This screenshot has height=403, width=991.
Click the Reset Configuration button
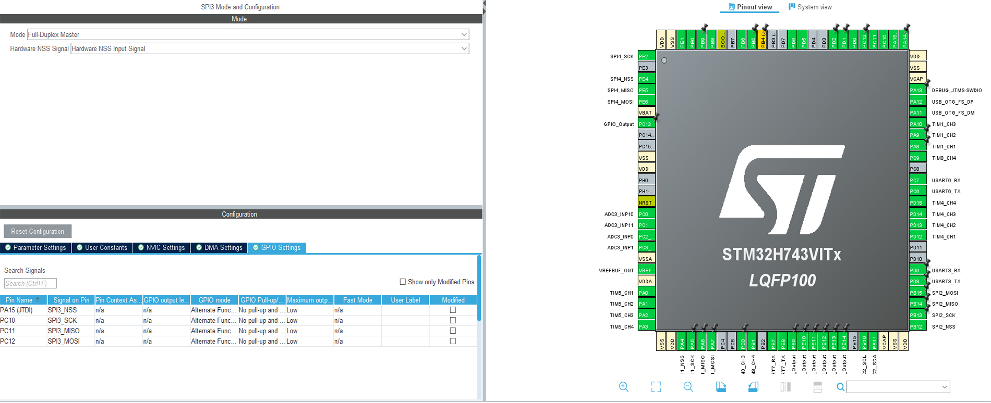click(x=38, y=231)
